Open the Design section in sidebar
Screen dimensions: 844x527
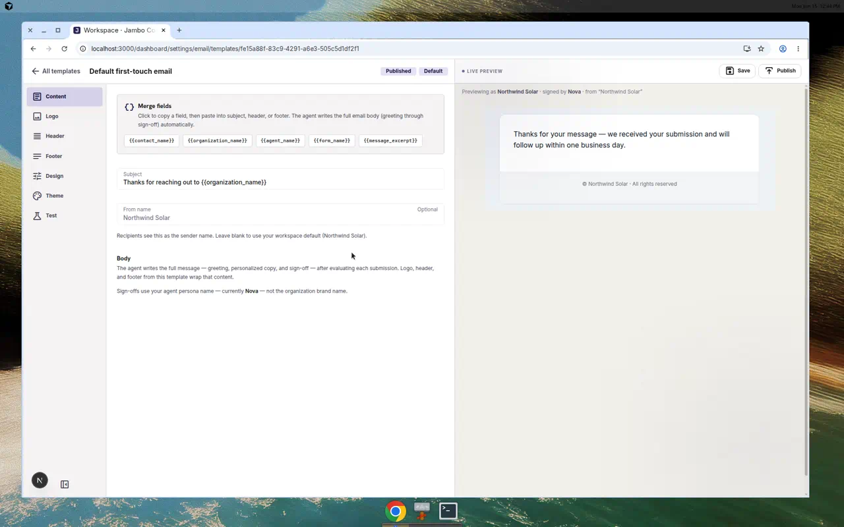tap(65, 176)
